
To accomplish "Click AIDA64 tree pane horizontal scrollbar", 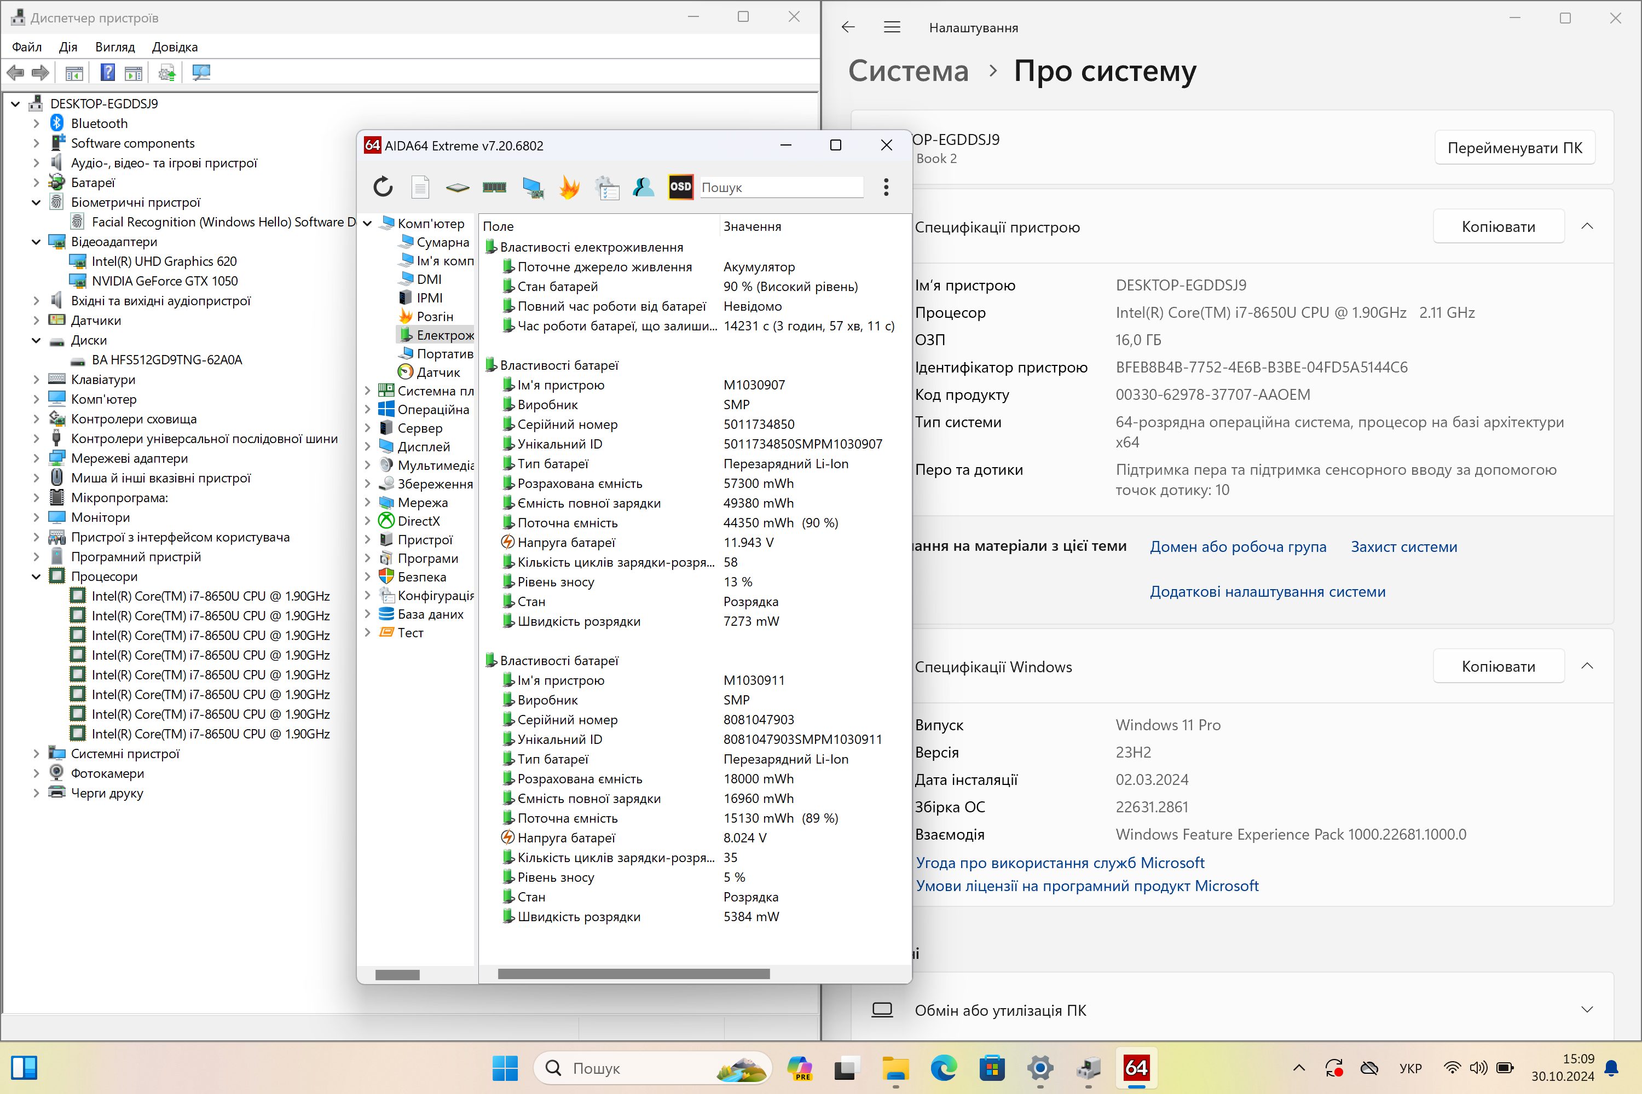I will tap(397, 975).
